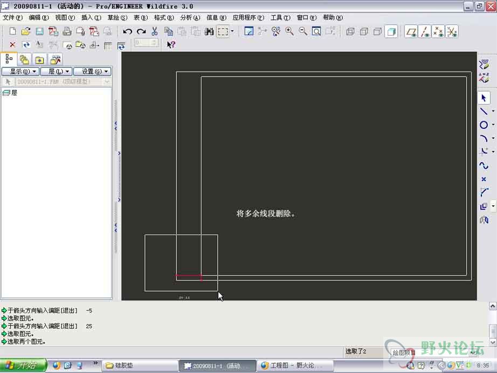This screenshot has width=497, height=373.
Task: Select the Circle sketch tool
Action: click(x=484, y=125)
